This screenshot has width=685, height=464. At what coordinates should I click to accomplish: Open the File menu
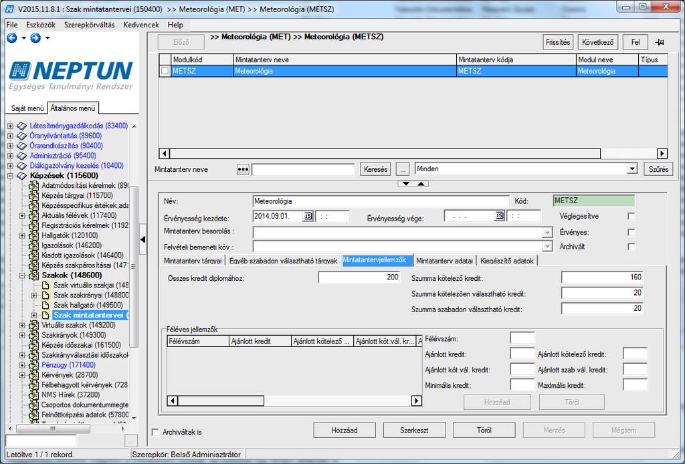[x=12, y=25]
